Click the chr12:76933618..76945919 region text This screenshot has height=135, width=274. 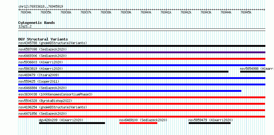(41, 6)
